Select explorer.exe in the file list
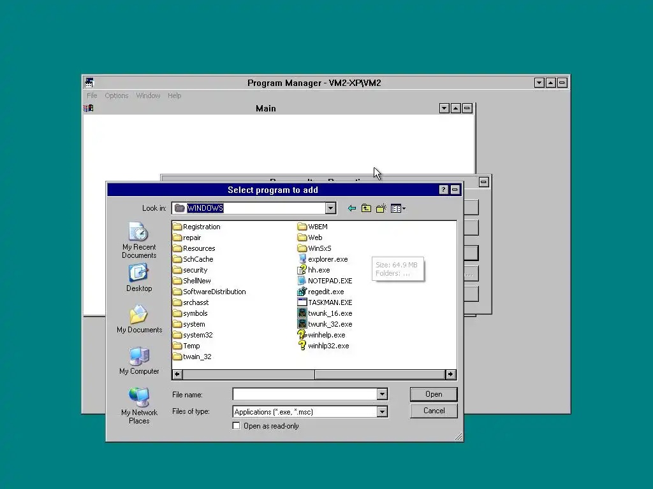653x489 pixels. (x=323, y=259)
